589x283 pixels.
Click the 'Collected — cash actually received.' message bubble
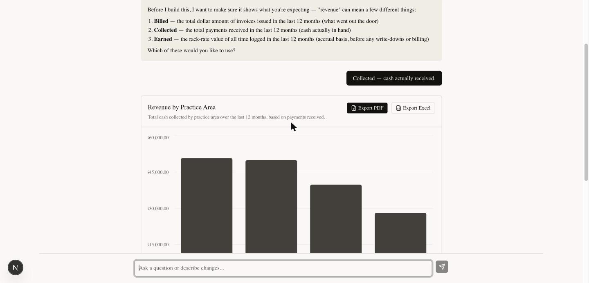[x=394, y=78]
